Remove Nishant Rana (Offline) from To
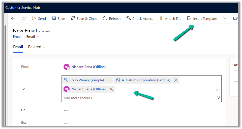Screen dimensions: 242x129 pyautogui.click(x=111, y=89)
